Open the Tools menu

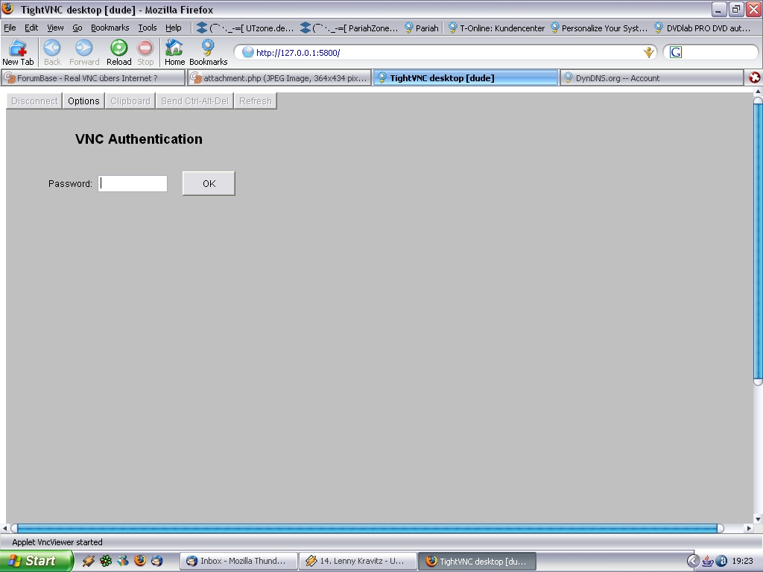click(147, 28)
